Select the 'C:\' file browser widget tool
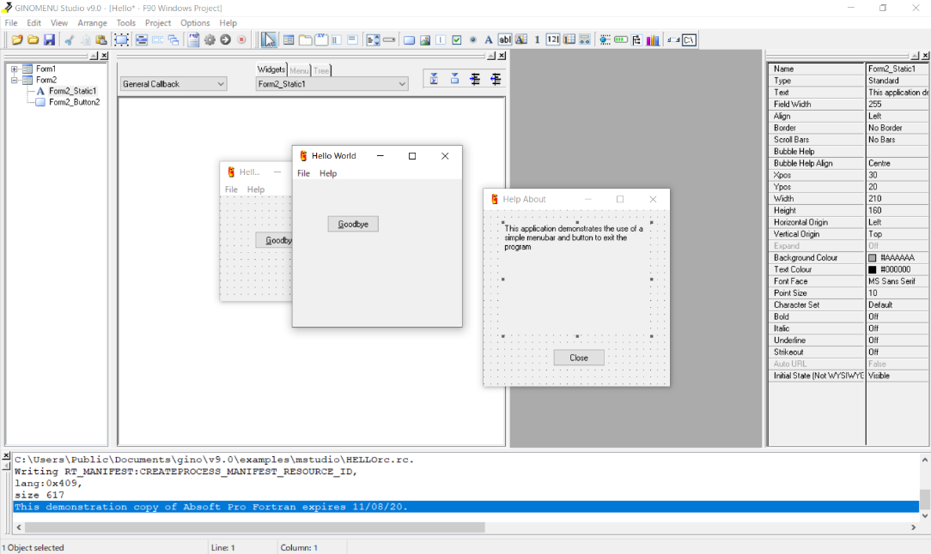This screenshot has height=554, width=931. (690, 39)
